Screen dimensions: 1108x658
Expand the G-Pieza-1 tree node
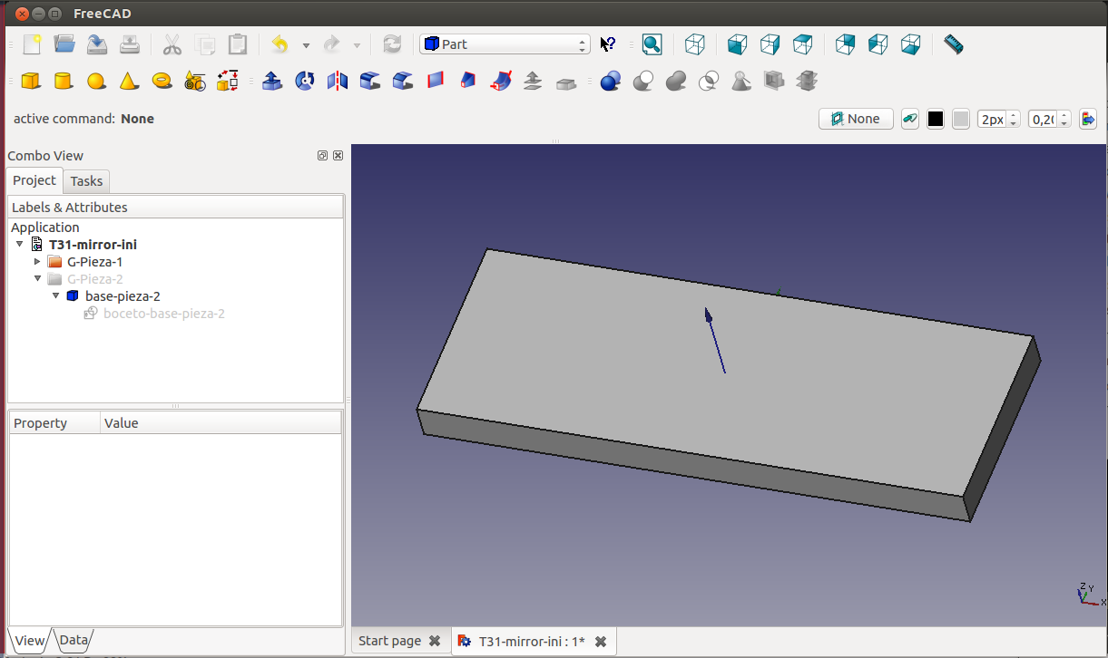[37, 262]
